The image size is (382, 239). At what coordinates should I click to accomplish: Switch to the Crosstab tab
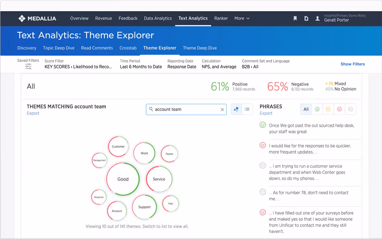click(x=128, y=48)
